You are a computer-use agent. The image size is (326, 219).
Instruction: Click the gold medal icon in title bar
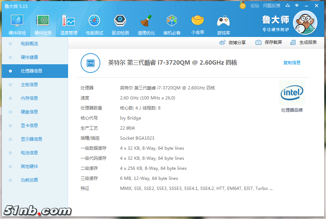click(x=243, y=6)
